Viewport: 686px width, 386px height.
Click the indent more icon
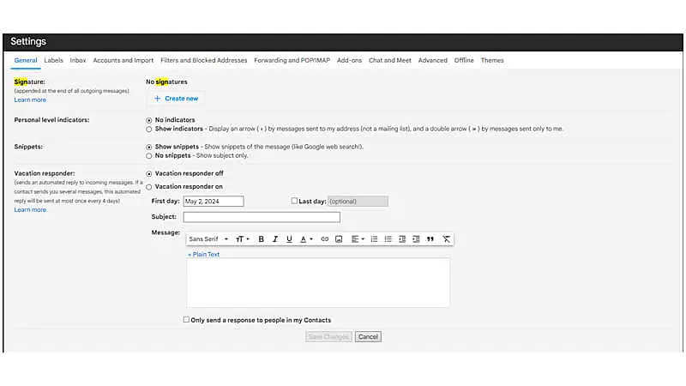click(x=416, y=239)
